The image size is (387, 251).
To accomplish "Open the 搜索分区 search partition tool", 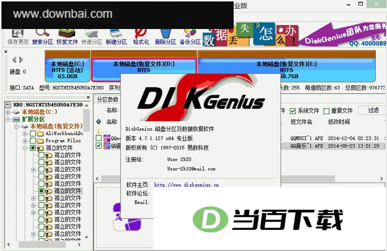I will click(43, 37).
